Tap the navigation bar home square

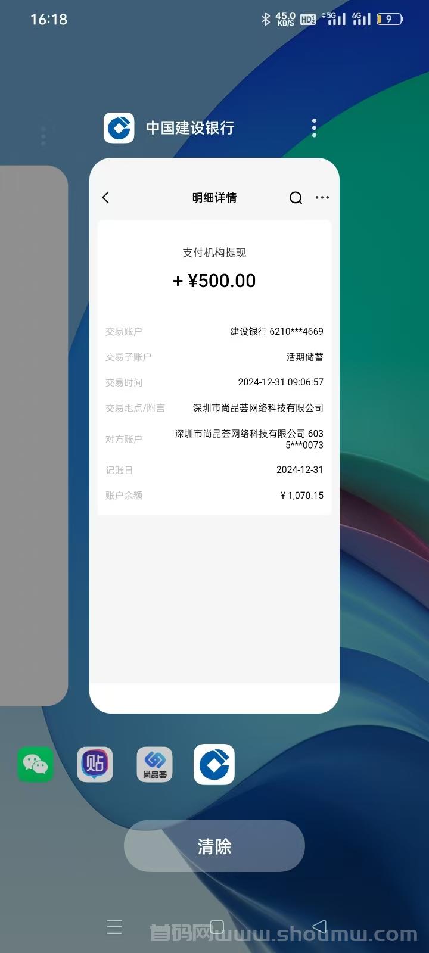point(217,927)
